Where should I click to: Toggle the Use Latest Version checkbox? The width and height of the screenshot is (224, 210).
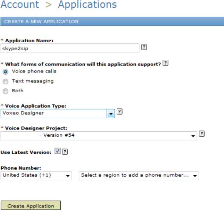pos(58,151)
